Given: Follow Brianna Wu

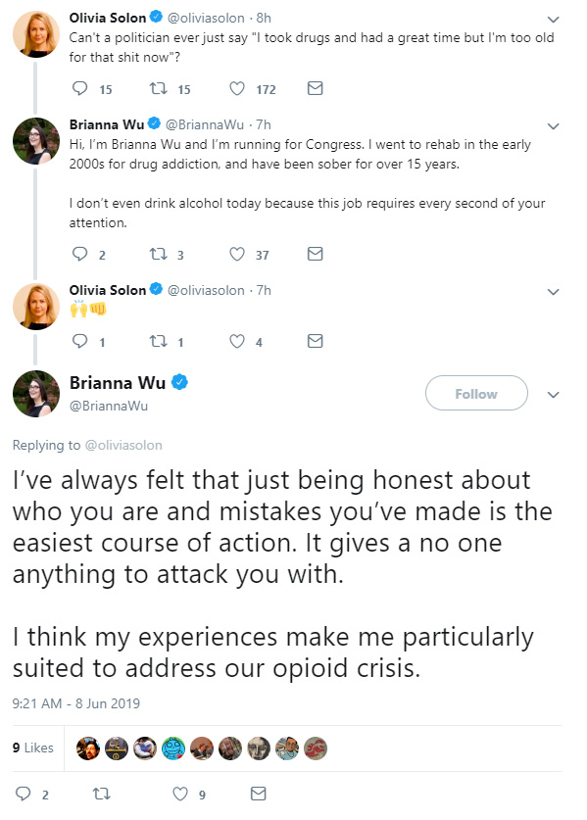Looking at the screenshot, I should 476,393.
